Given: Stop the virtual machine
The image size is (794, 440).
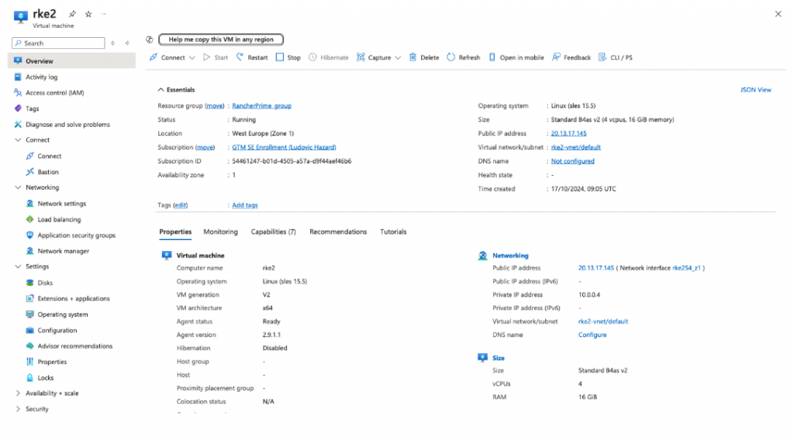Looking at the screenshot, I should (288, 57).
